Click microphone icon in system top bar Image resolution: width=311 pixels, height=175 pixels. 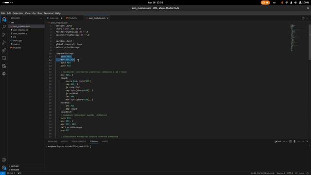[282, 2]
